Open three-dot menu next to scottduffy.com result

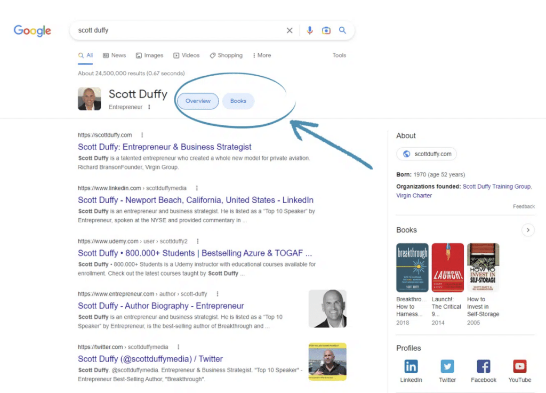pos(142,135)
